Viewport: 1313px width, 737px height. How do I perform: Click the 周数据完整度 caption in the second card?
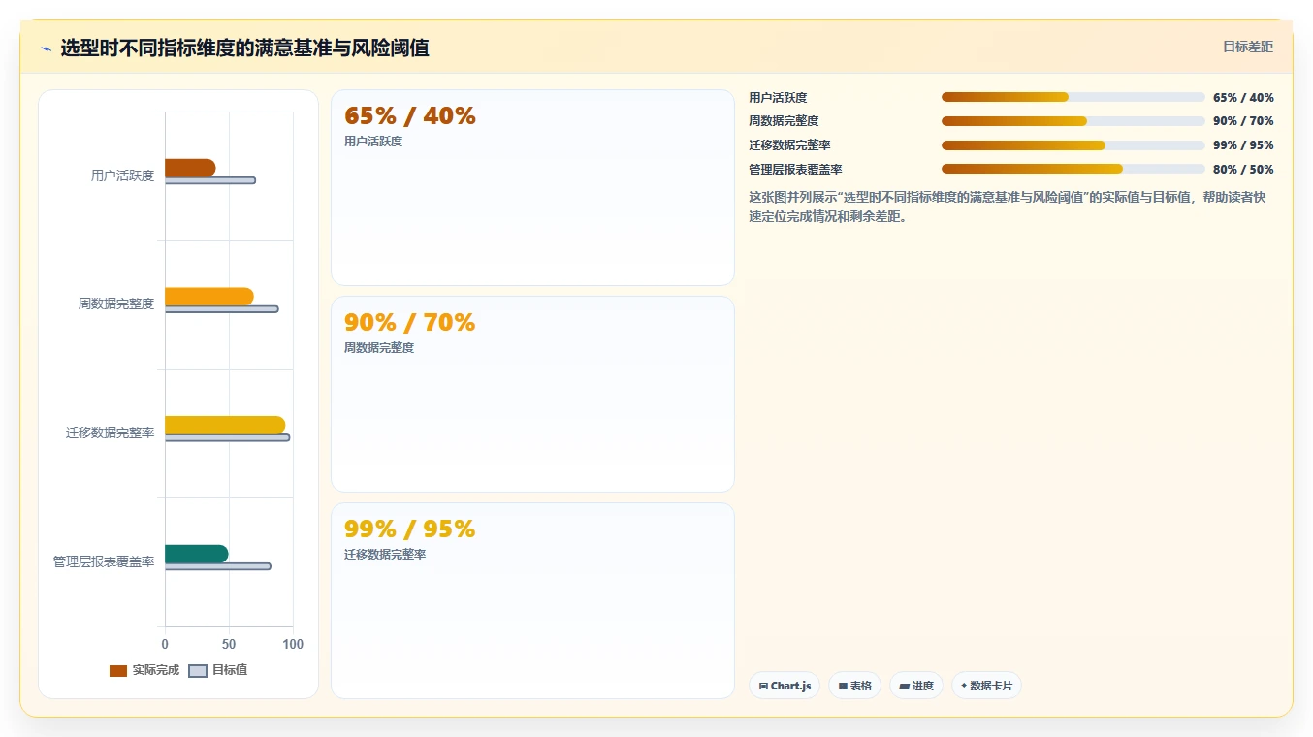point(379,348)
